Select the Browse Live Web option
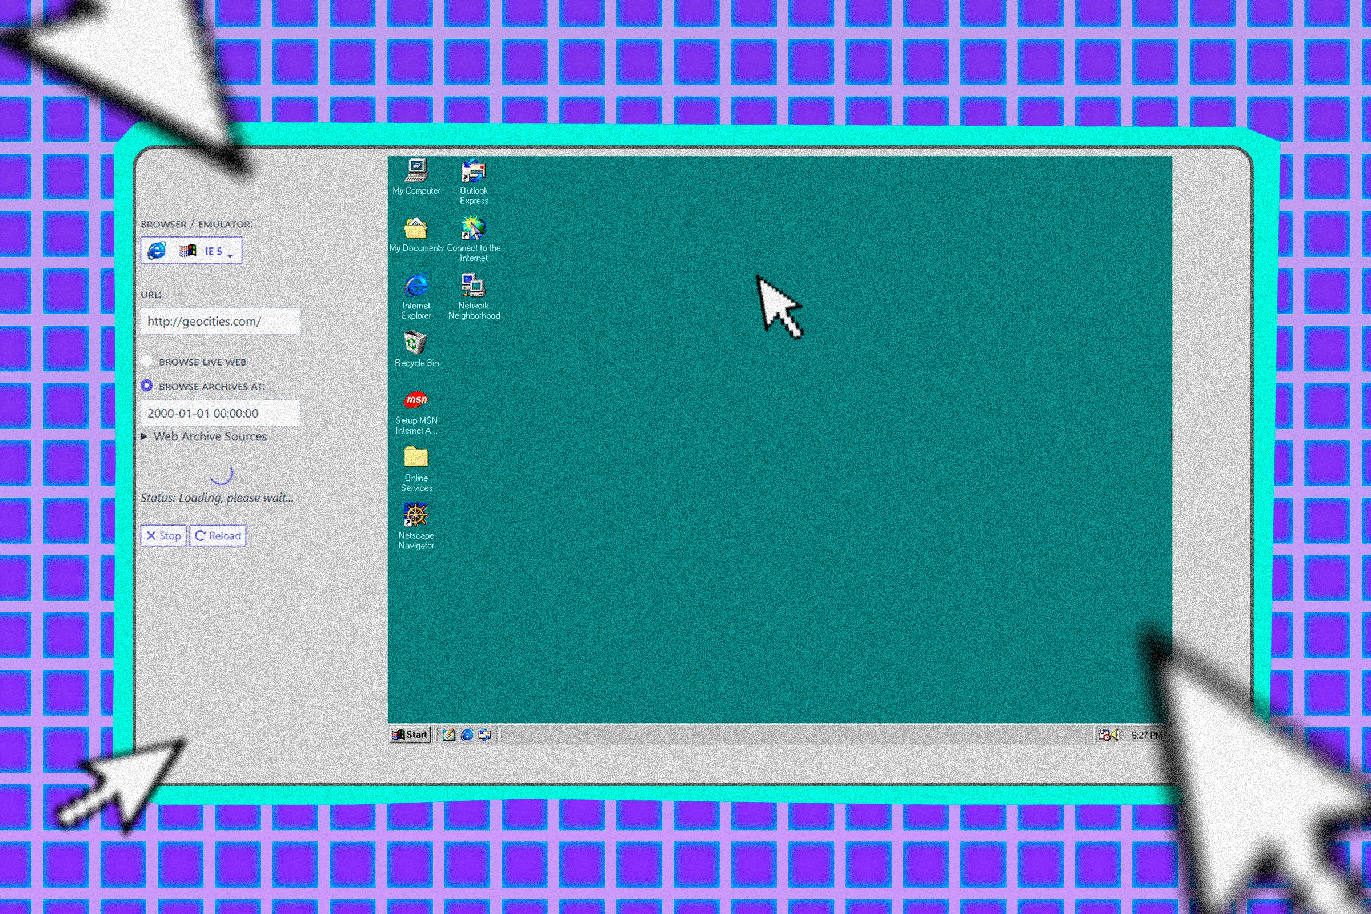The image size is (1371, 914). (147, 362)
